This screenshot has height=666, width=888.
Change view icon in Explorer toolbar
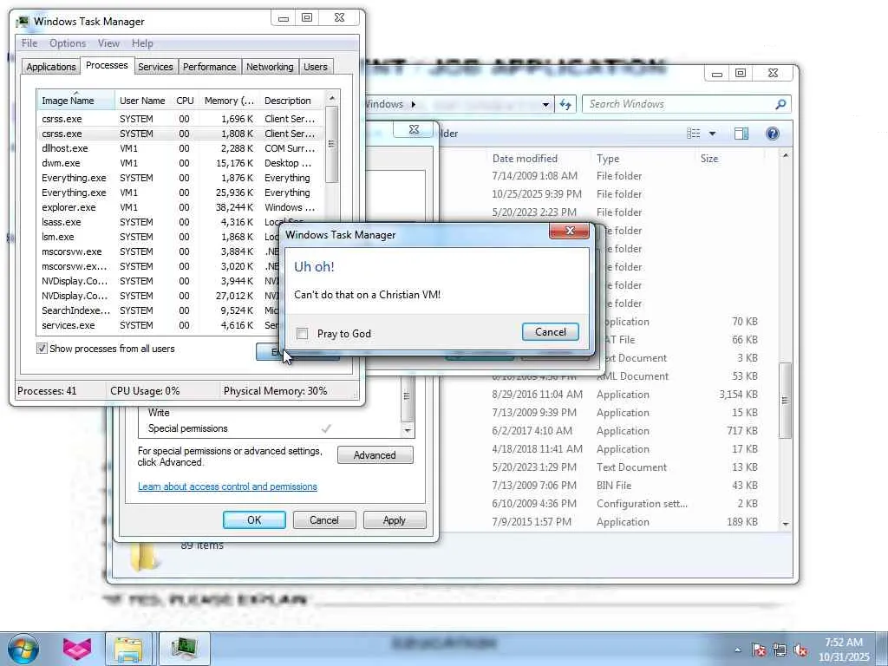pyautogui.click(x=693, y=133)
